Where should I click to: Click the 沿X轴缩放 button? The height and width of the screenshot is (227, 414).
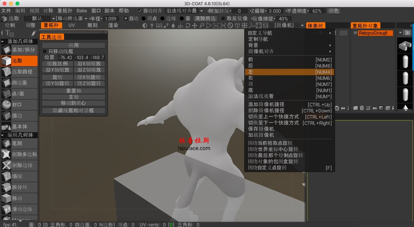pyautogui.click(x=89, y=64)
